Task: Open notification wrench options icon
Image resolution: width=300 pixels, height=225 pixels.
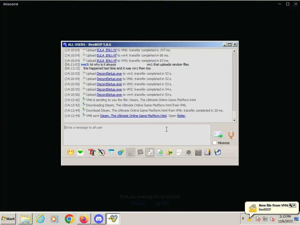Action: point(290,205)
